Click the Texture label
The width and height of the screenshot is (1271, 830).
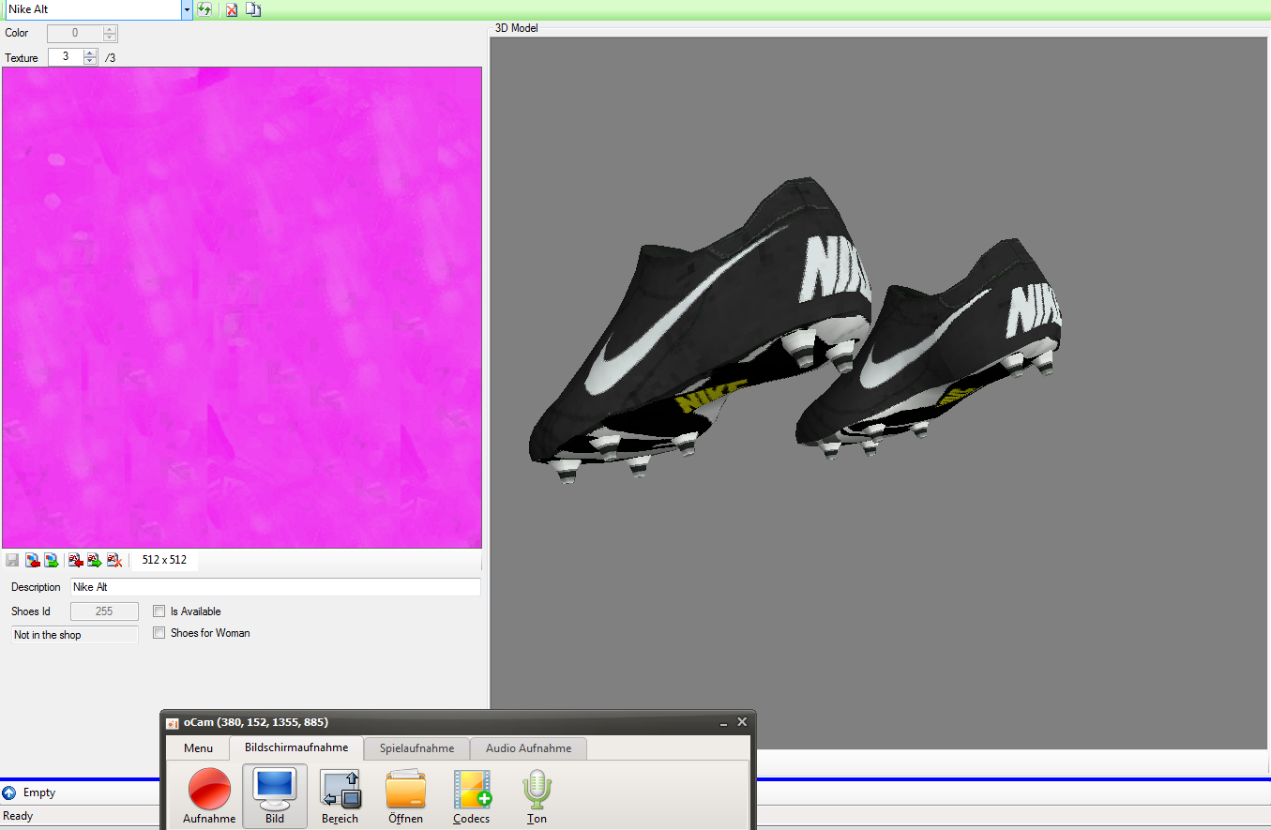(x=22, y=58)
